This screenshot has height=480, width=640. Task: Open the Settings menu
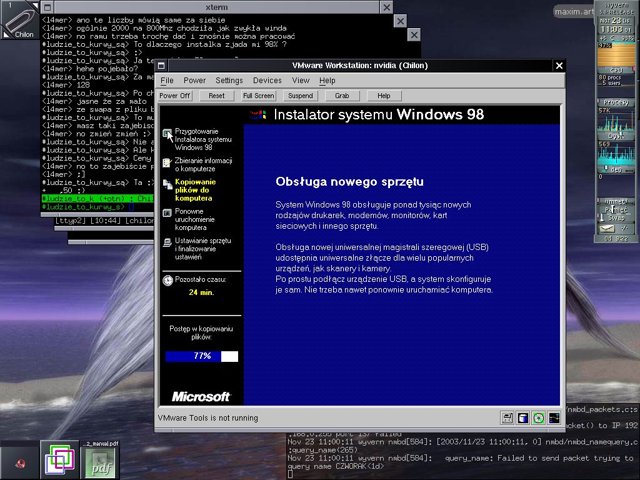(229, 81)
